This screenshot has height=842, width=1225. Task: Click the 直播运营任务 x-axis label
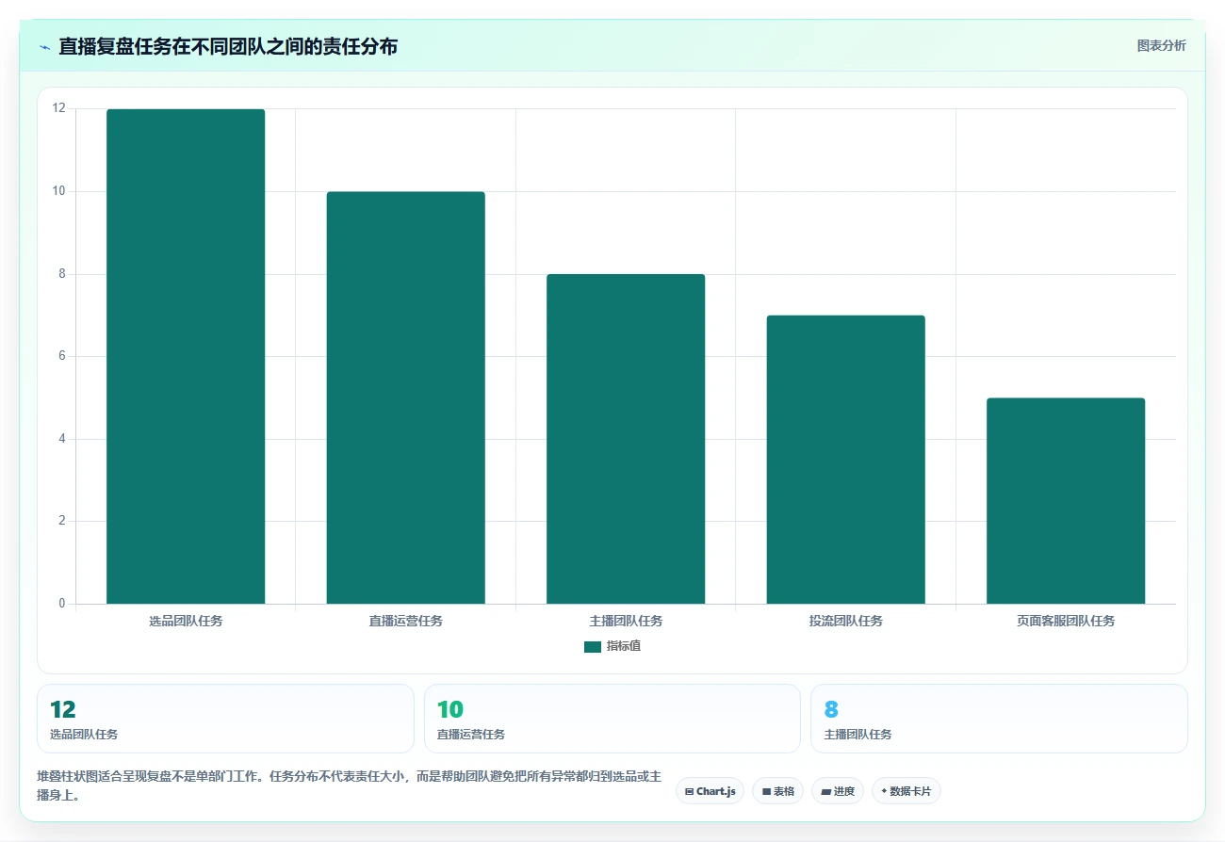click(x=405, y=622)
